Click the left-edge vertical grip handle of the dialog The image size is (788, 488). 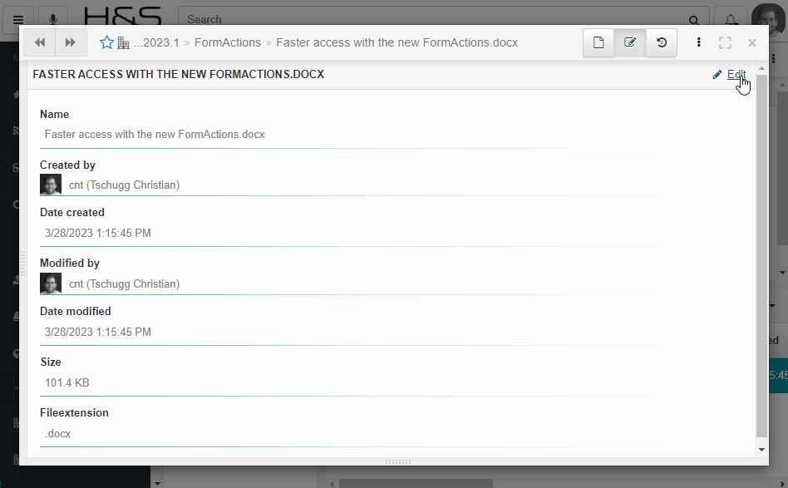pos(22,264)
